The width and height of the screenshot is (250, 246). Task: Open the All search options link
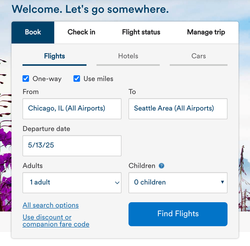click(x=51, y=205)
